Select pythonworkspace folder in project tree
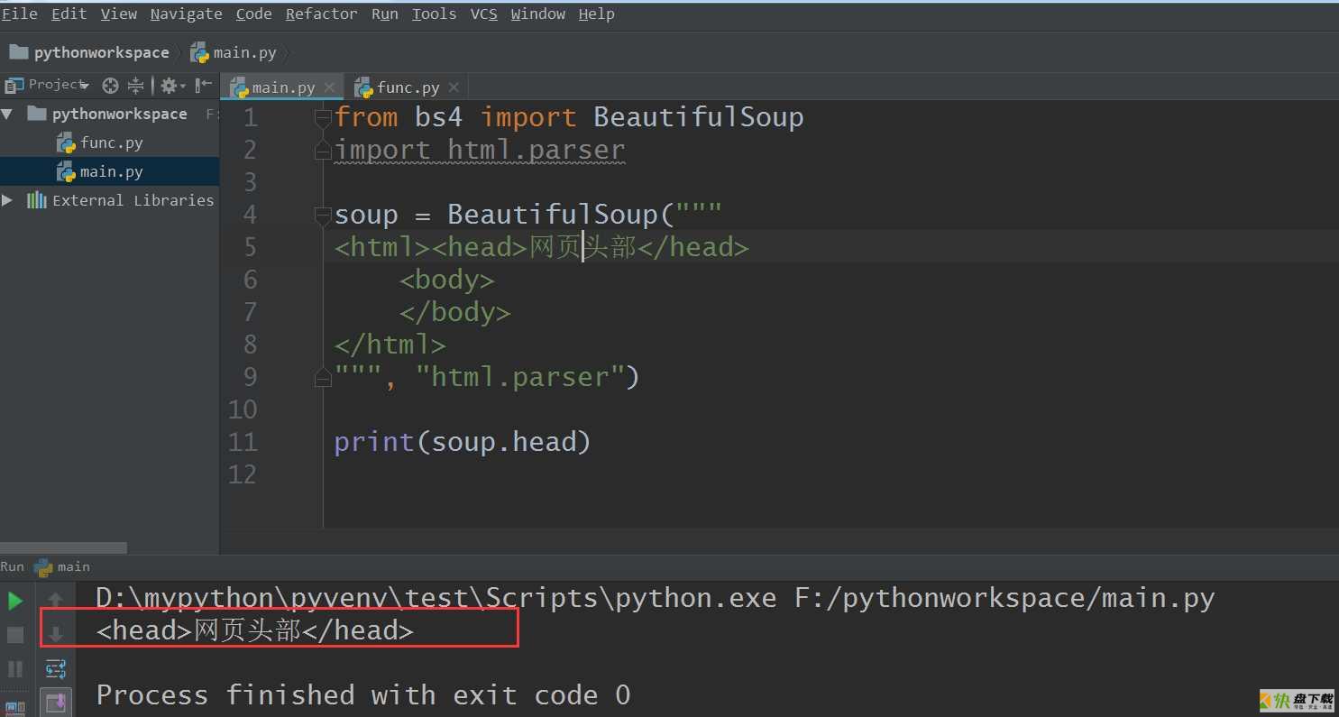 click(x=107, y=114)
